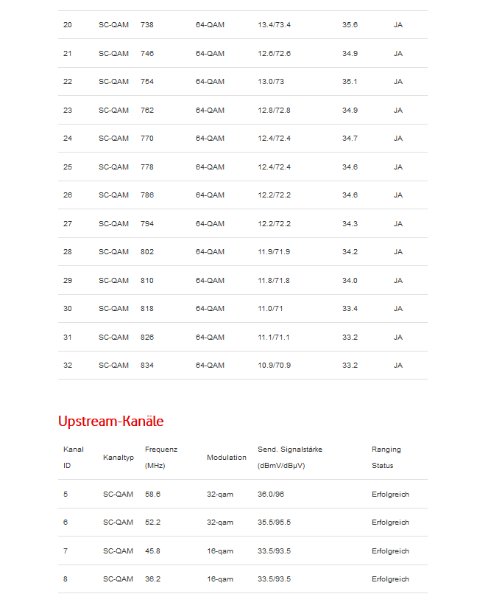Click the 35.5/95.5 upstream signal value
This screenshot has width=502, height=608.
click(x=274, y=523)
